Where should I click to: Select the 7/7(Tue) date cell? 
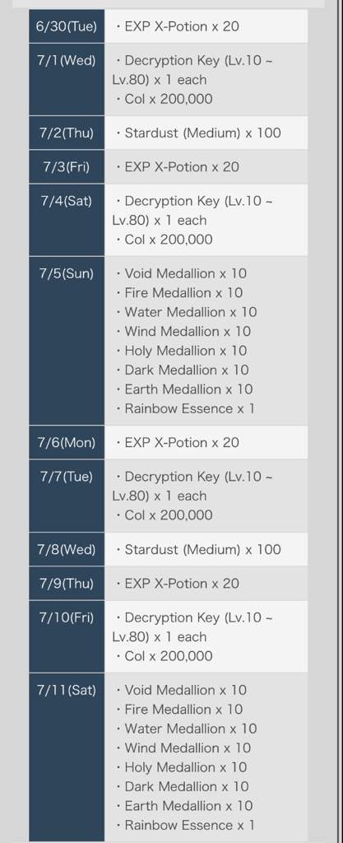[x=67, y=496]
